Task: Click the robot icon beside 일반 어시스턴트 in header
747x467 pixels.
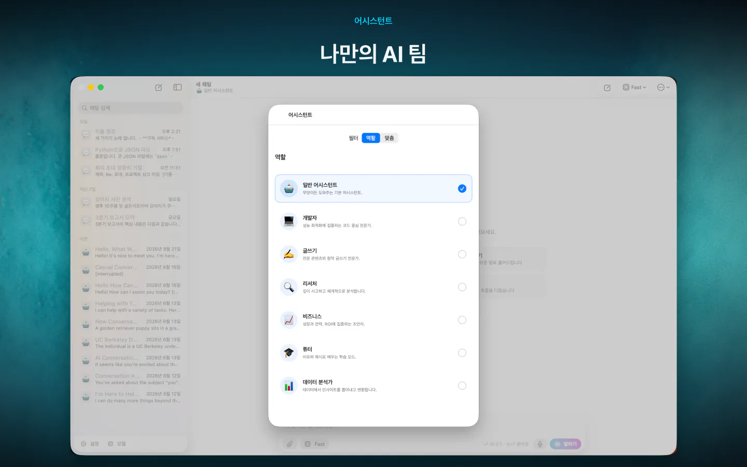Action: [x=199, y=91]
